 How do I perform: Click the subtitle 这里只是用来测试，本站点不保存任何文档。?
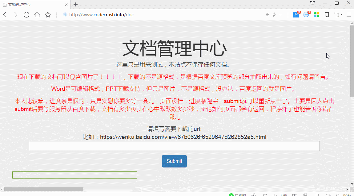tap(174, 65)
